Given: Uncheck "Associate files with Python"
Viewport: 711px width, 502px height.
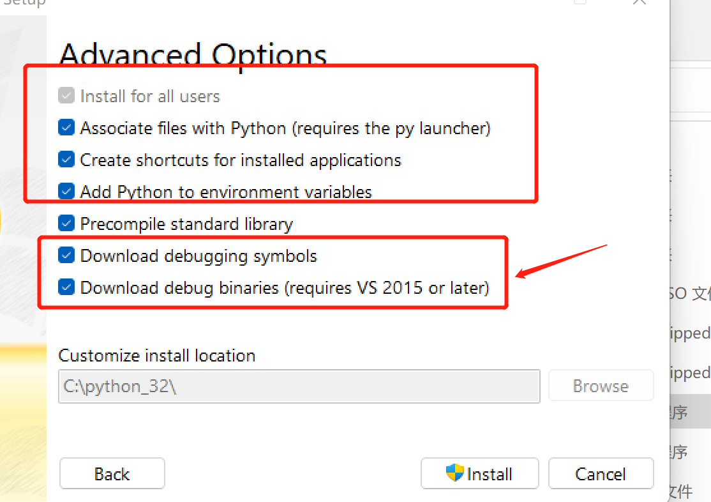Looking at the screenshot, I should (66, 127).
